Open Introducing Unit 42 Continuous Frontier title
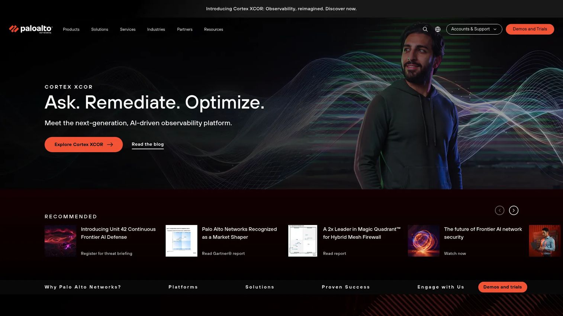563x316 pixels. (118, 233)
